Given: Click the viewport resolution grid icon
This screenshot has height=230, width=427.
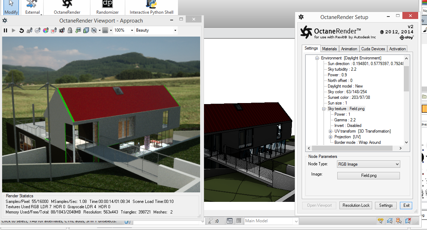Looking at the screenshot, I should 105,31.
